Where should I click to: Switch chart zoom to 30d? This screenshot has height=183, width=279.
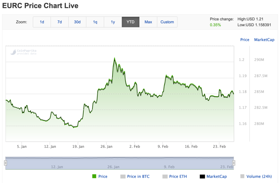click(x=77, y=22)
